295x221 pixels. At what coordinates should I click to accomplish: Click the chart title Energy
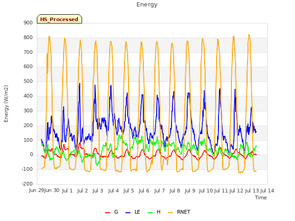147,5
